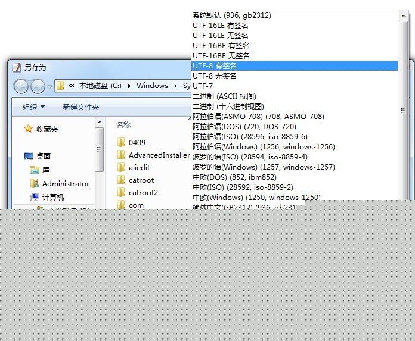
Task: Choose 中欧(DOS) (852, ibm852) encoding
Action: pyautogui.click(x=295, y=177)
